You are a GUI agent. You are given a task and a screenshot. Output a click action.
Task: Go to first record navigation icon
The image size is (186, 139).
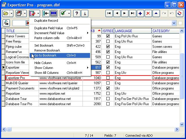click(109, 13)
